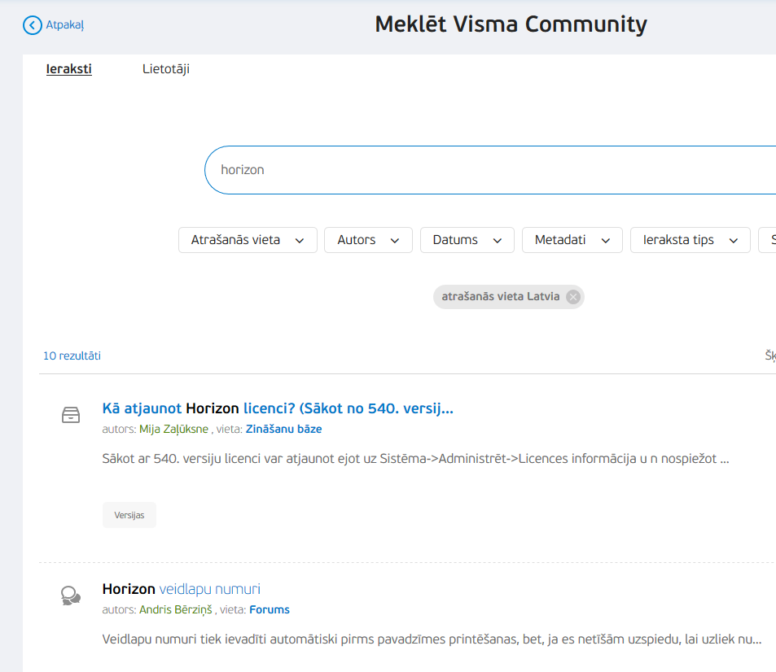The width and height of the screenshot is (776, 672).
Task: Open 'Kā atjaunot Horizon licenci?' result
Action: coord(278,408)
